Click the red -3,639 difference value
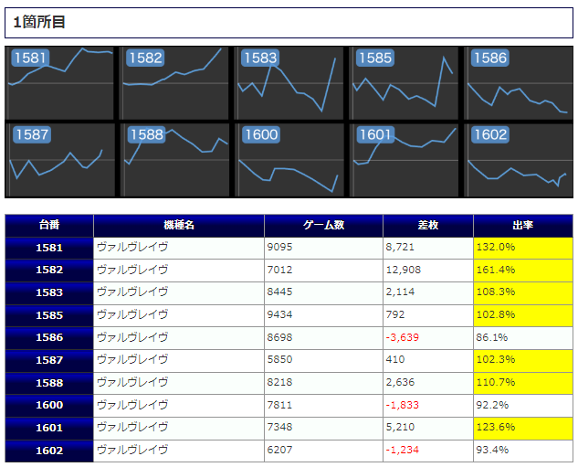The width and height of the screenshot is (578, 467). (403, 337)
